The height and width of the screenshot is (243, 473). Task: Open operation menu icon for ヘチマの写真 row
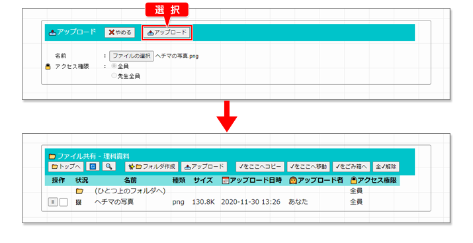[x=53, y=202]
